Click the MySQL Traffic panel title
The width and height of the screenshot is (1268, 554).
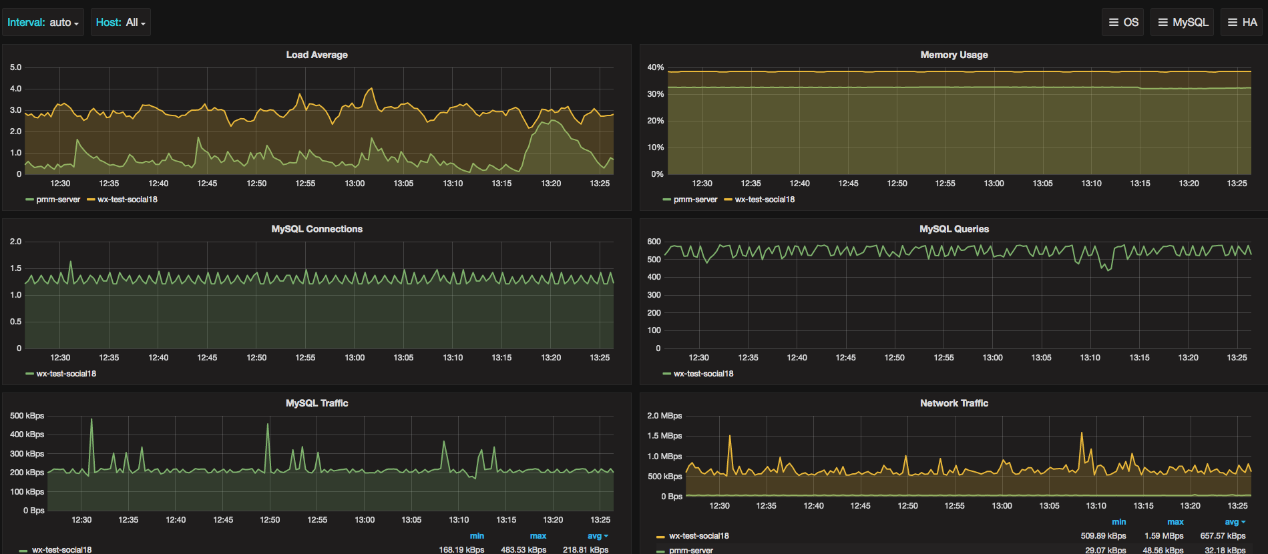316,403
